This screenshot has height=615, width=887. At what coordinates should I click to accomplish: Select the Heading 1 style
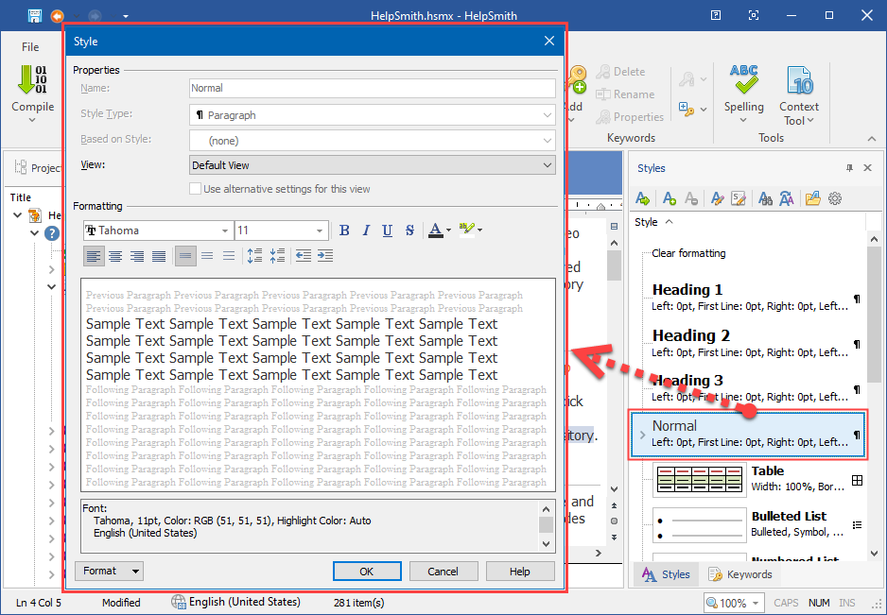[x=748, y=298]
